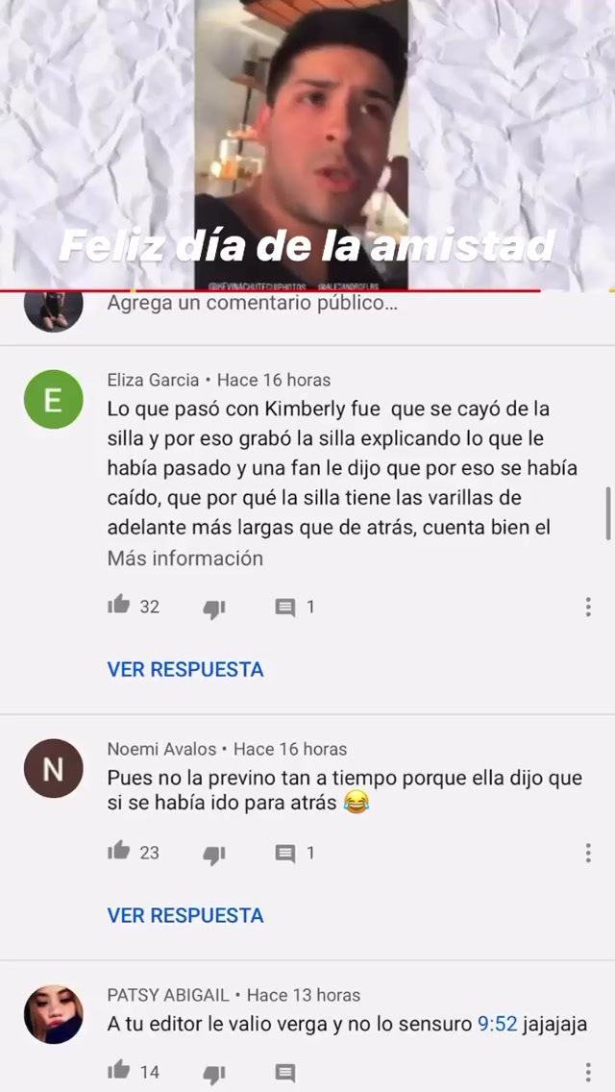Expand Eliza's comment with Más información
The width and height of the screenshot is (615, 1092).
coord(185,558)
